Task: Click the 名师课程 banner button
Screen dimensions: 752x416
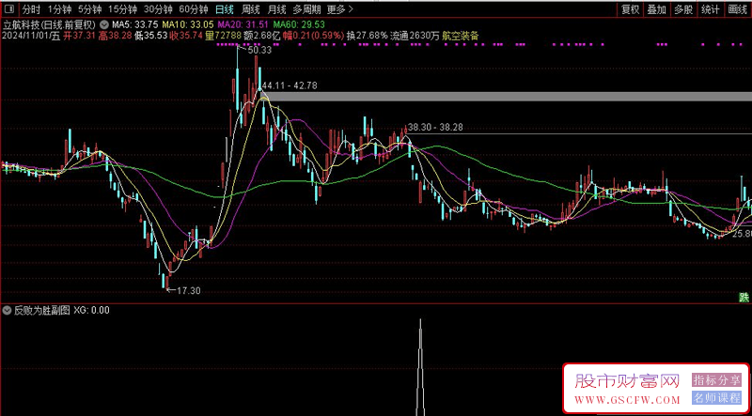Action: coord(716,398)
